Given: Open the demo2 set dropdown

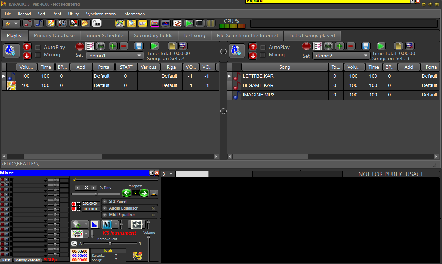Looking at the screenshot, I should pos(366,56).
